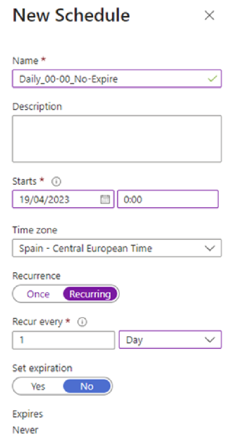The height and width of the screenshot is (447, 227).
Task: Click the start time field 0:00
Action: (167, 199)
